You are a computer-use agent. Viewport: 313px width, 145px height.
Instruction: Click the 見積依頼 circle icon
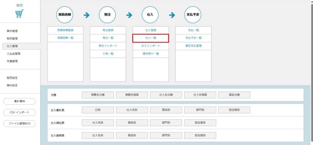pos(64,15)
